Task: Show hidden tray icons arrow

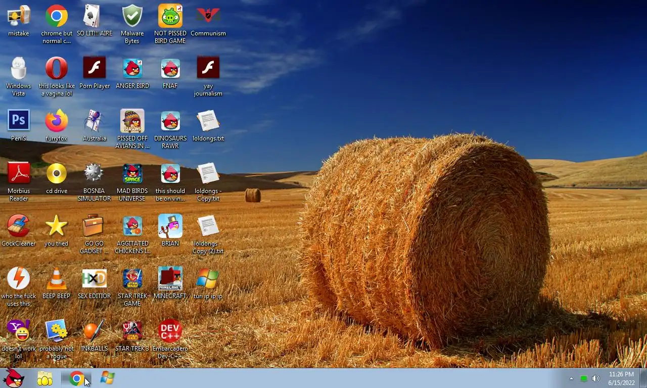Action: click(571, 378)
